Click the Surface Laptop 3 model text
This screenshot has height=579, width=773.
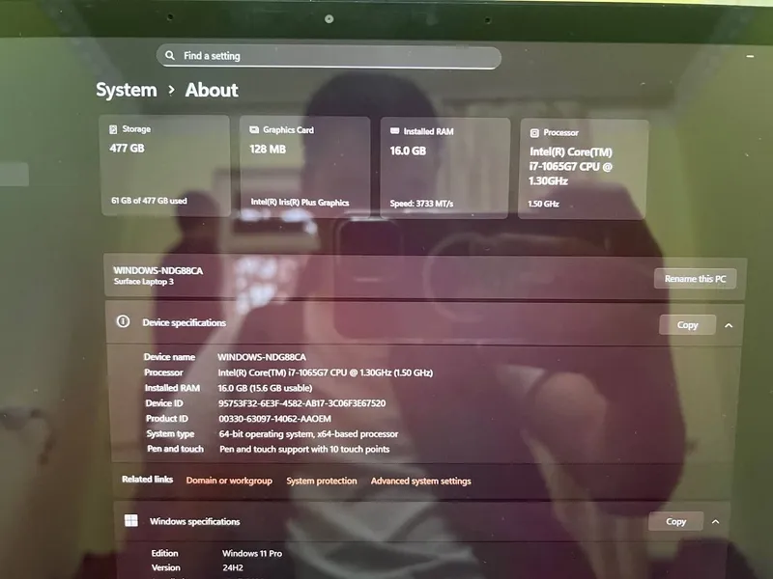[143, 282]
